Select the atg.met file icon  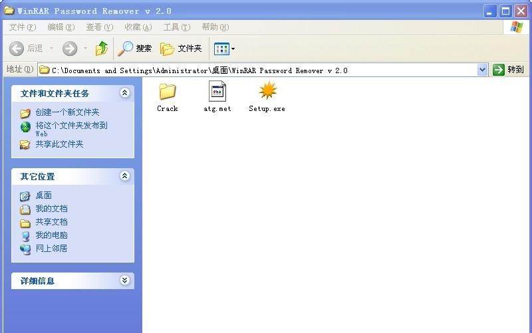pyautogui.click(x=217, y=91)
